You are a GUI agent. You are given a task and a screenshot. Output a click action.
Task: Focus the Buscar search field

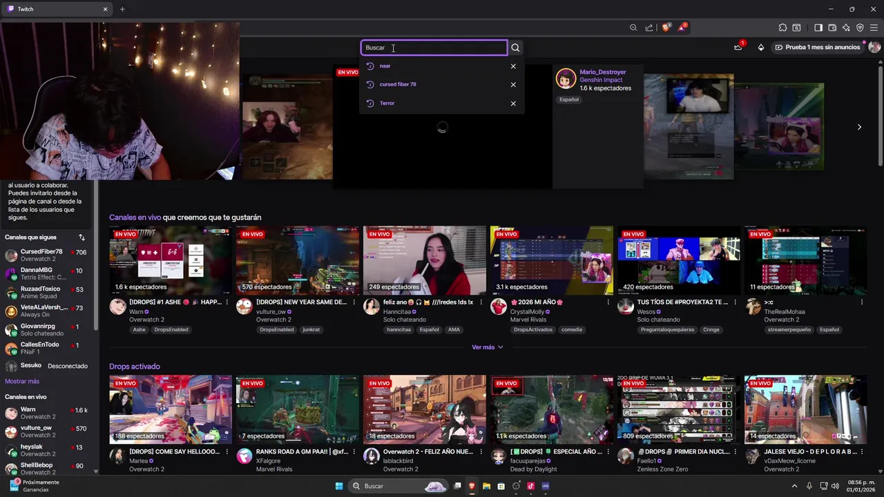434,48
